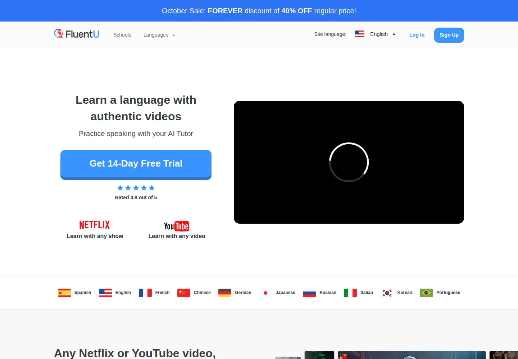Start the Get 14-Day Free Trial

coord(136,164)
